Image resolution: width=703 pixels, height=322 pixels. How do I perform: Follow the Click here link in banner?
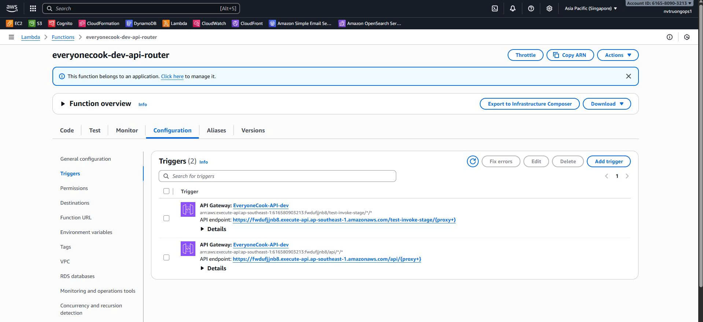point(172,76)
